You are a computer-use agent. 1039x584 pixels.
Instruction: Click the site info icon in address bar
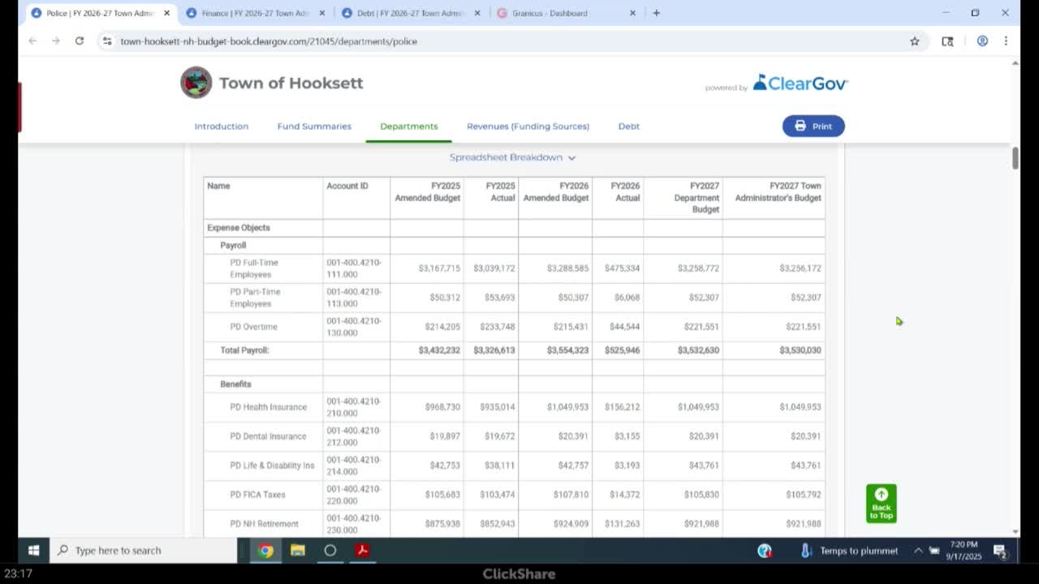[x=106, y=41]
